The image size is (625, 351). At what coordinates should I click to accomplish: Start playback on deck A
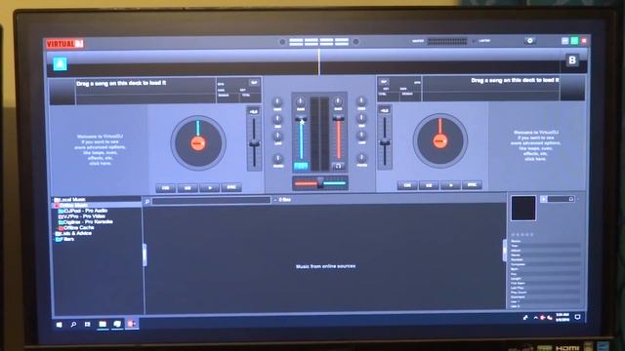click(210, 187)
